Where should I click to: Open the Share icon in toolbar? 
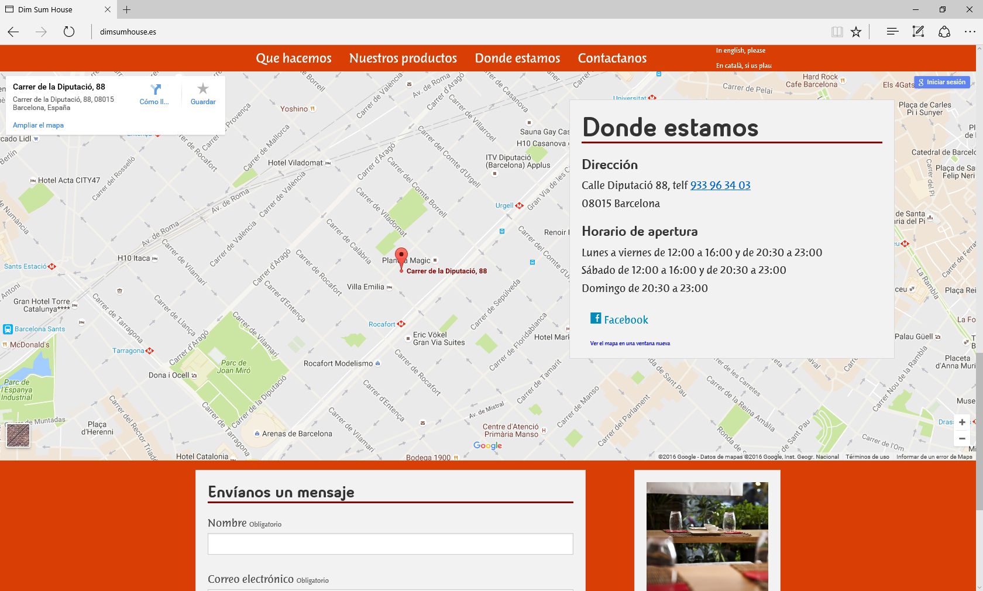(944, 32)
